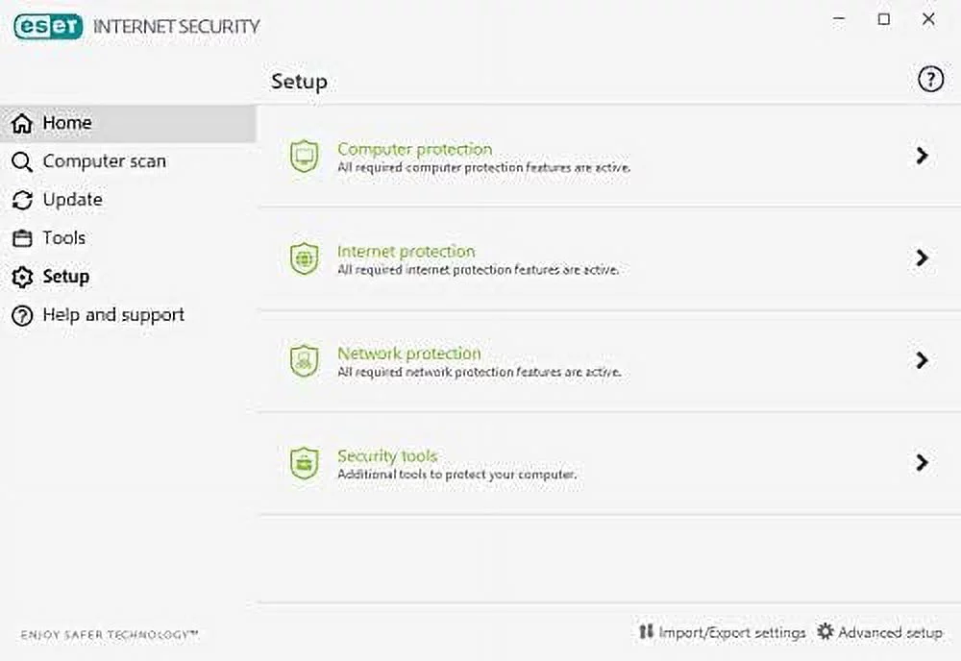Open the Security tools settings link
This screenshot has width=961, height=661.
tap(387, 455)
